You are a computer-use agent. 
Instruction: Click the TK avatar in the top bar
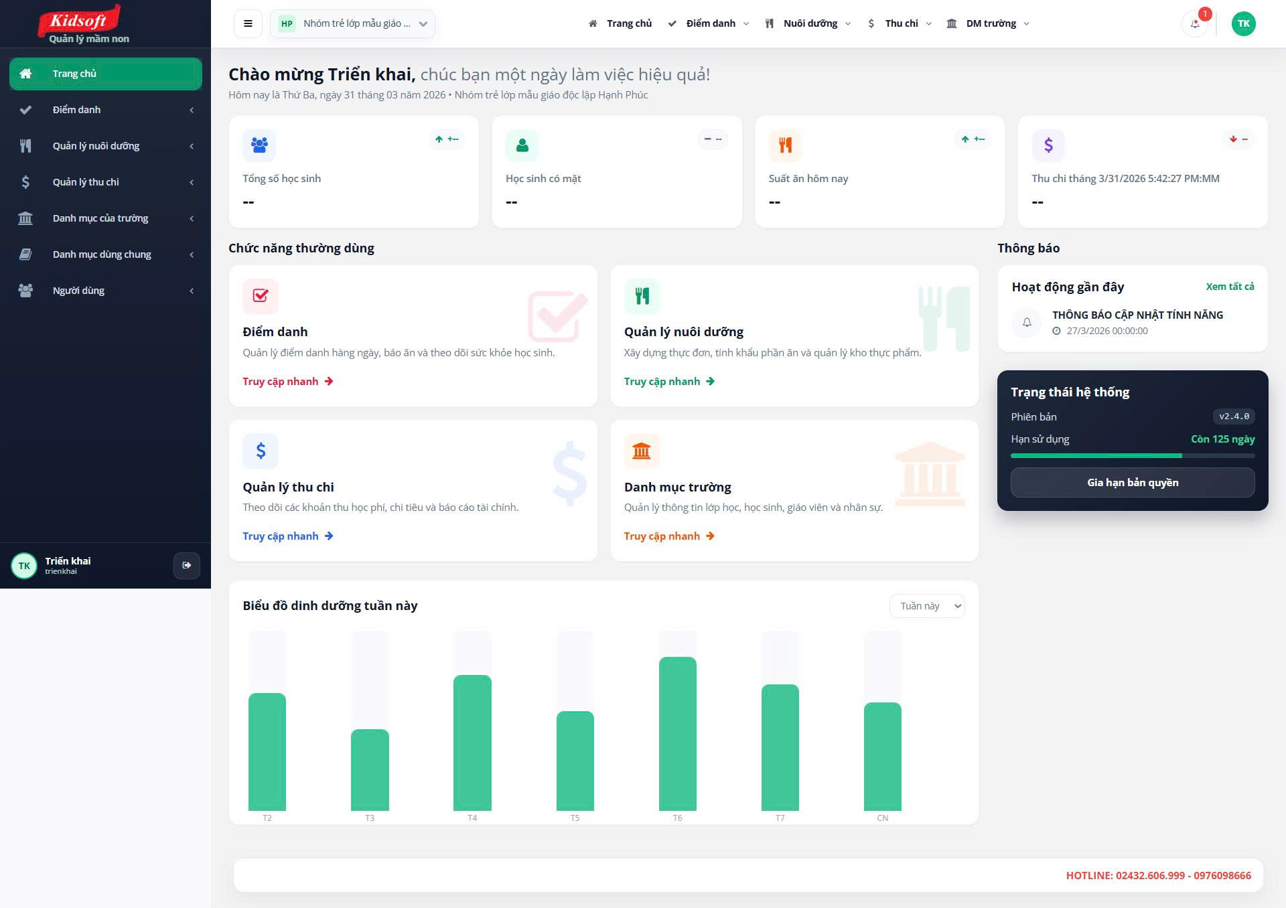(1243, 23)
